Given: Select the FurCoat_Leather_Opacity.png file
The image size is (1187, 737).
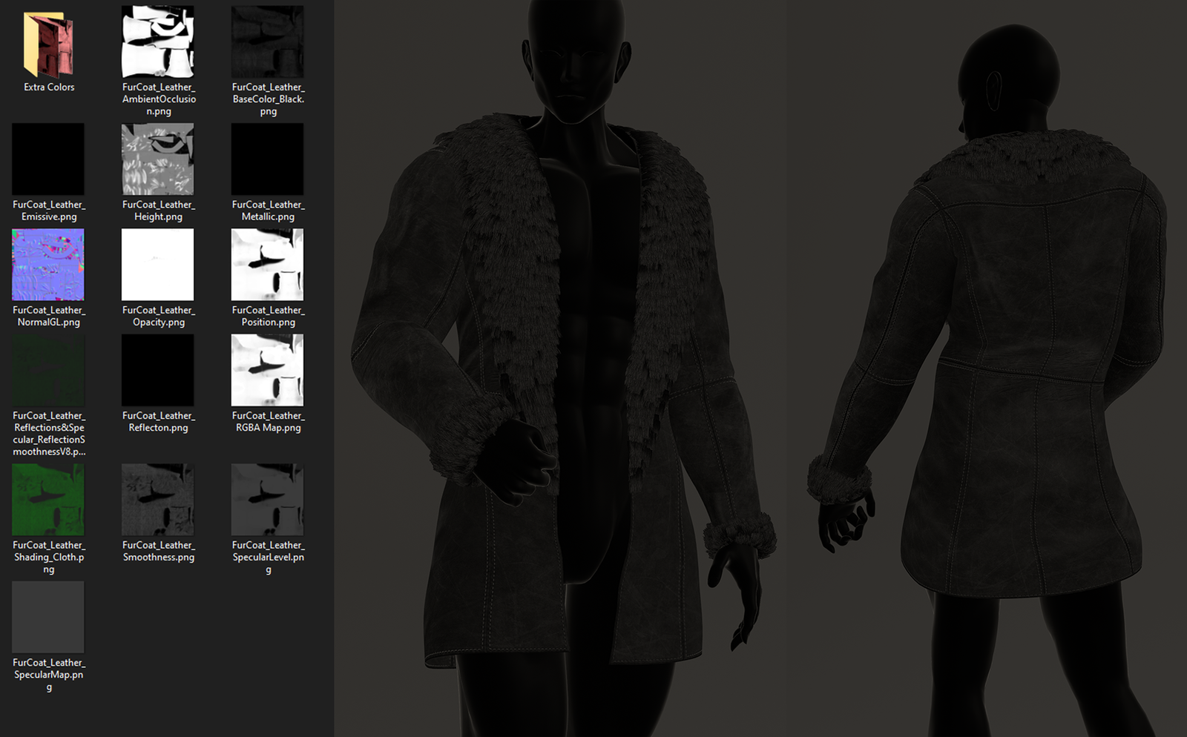Looking at the screenshot, I should (x=157, y=265).
